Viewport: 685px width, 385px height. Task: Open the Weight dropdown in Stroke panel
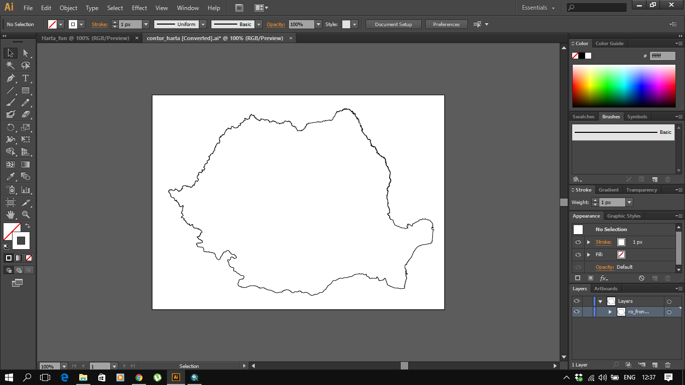click(x=629, y=203)
